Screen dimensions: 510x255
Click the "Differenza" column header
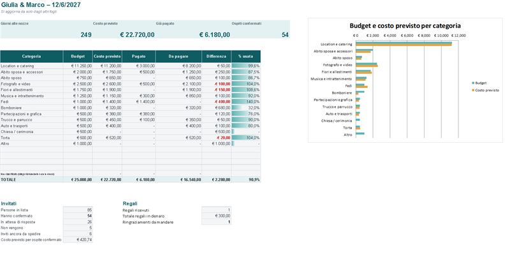coord(216,56)
